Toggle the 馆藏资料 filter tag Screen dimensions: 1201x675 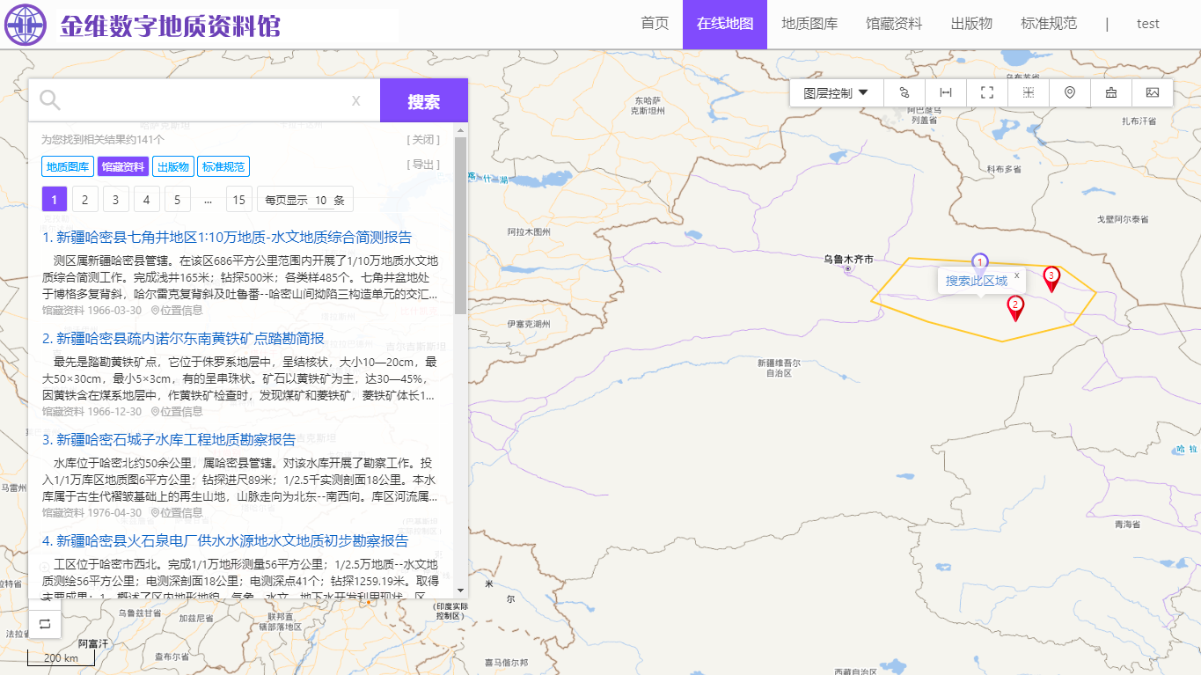coord(122,166)
